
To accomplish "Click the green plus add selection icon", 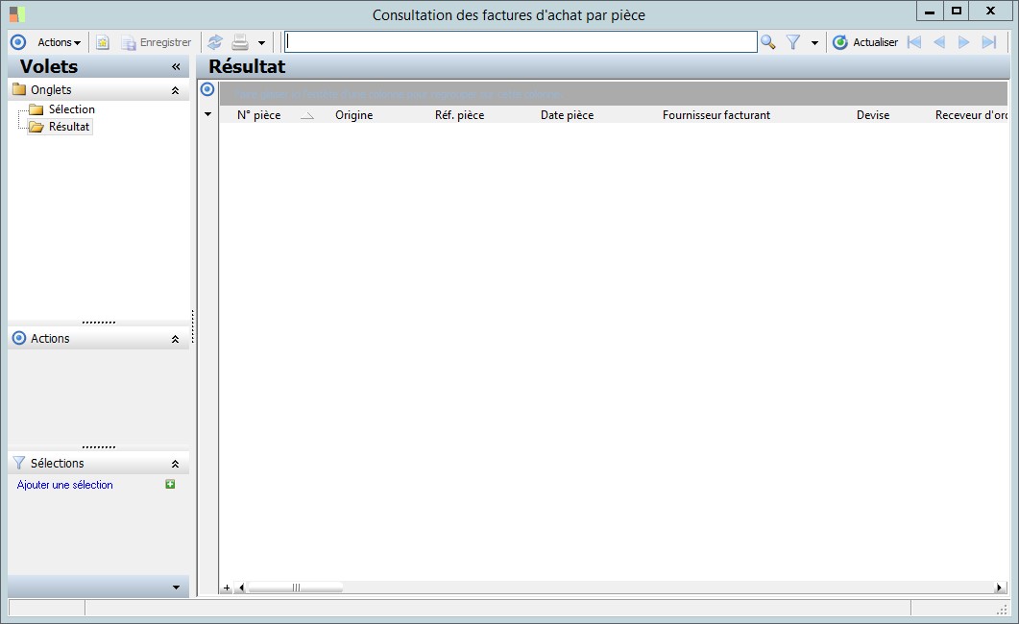I will [170, 484].
